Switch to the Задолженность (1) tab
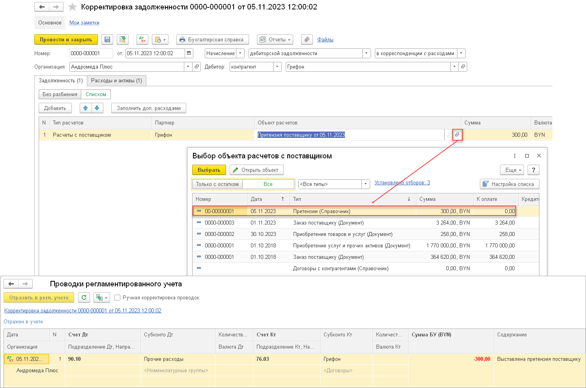Image resolution: width=586 pixels, height=388 pixels. point(61,80)
